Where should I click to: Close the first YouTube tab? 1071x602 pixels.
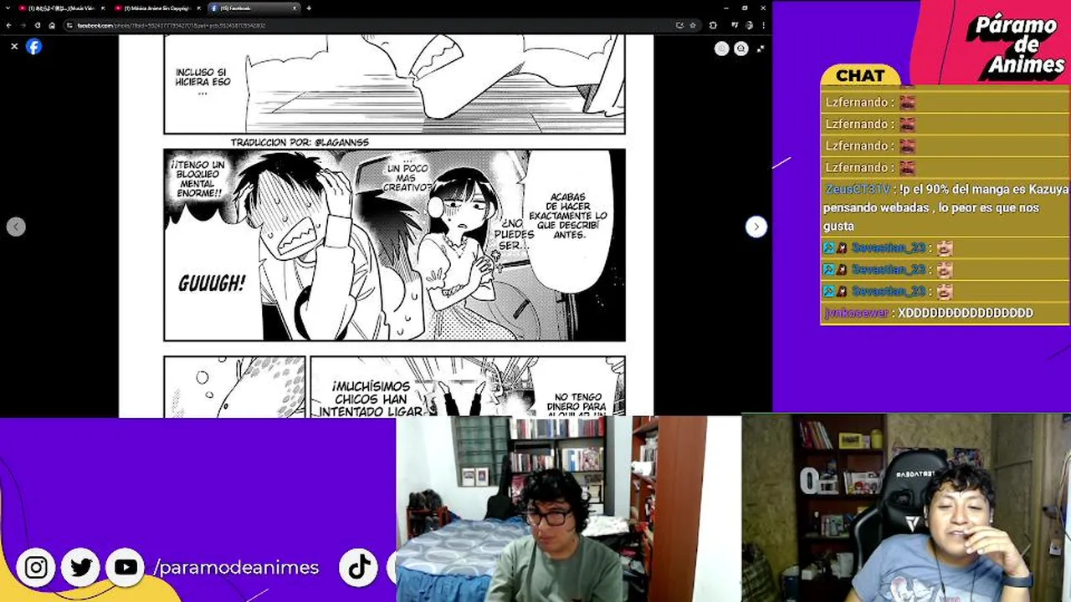[103, 8]
